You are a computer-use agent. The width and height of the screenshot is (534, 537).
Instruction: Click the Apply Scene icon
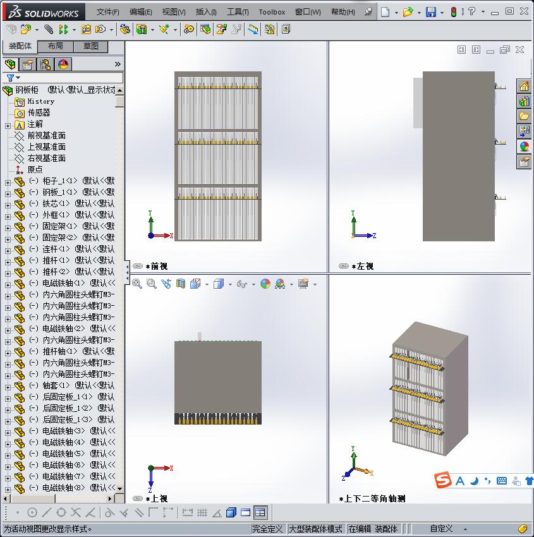tap(280, 284)
